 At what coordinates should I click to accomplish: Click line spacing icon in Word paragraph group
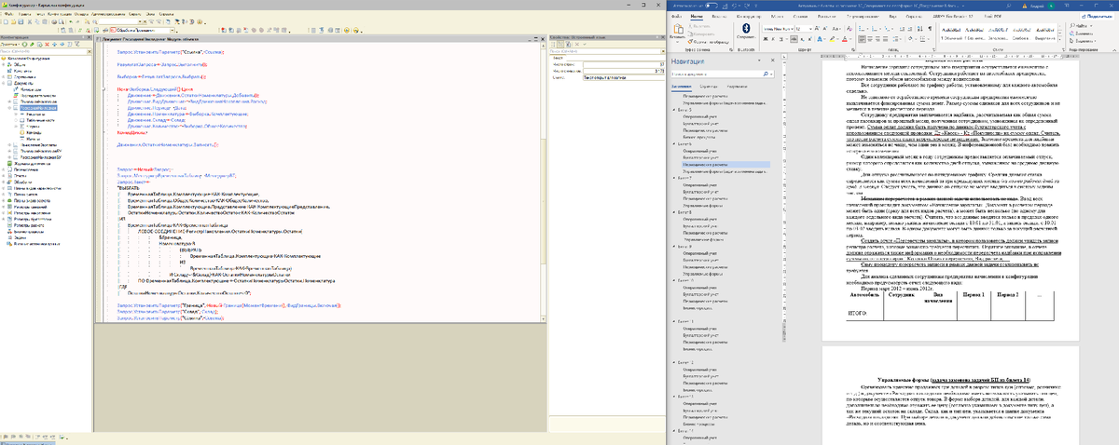pyautogui.click(x=895, y=39)
